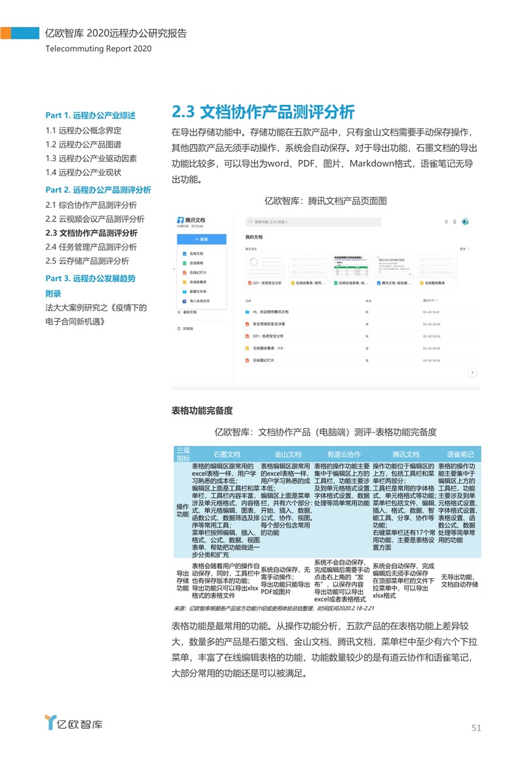The width and height of the screenshot is (524, 757).
Task: Open the 玩转在线表格 recent thumbnail
Action: click(x=351, y=270)
